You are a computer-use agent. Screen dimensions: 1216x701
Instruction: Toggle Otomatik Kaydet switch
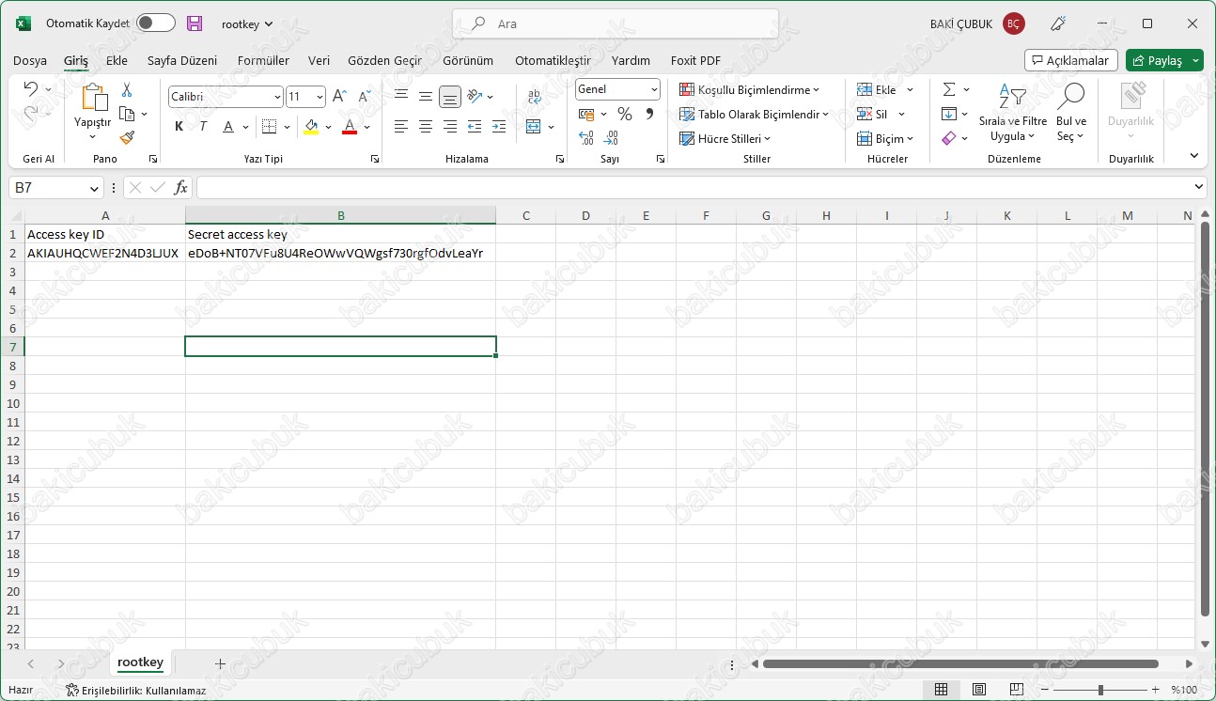(x=155, y=23)
